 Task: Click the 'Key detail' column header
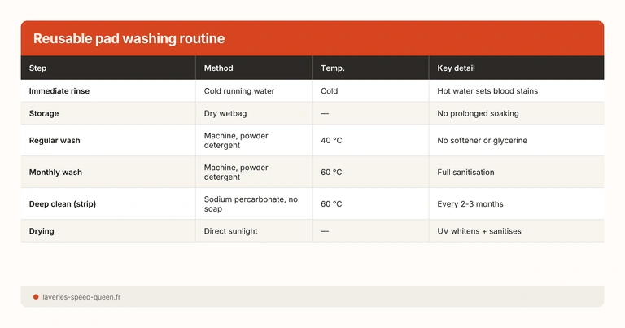tap(456, 68)
